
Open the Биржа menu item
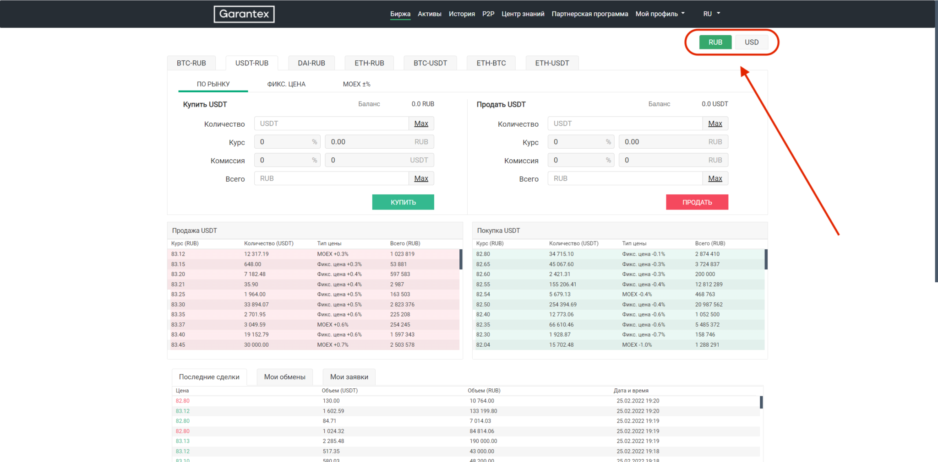click(x=400, y=14)
